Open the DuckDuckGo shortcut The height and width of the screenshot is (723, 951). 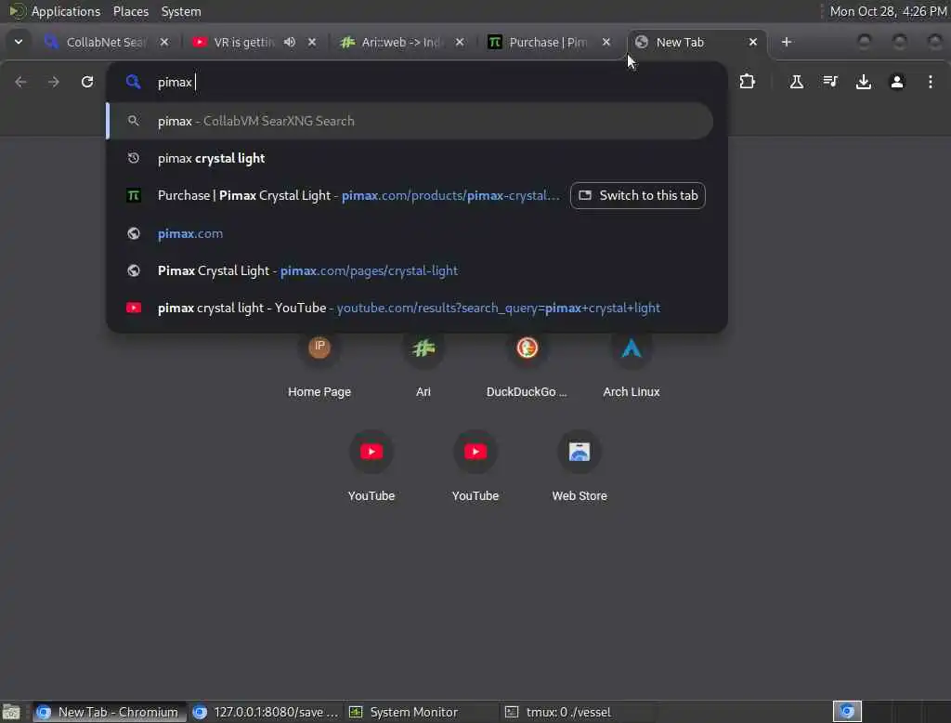click(x=528, y=364)
